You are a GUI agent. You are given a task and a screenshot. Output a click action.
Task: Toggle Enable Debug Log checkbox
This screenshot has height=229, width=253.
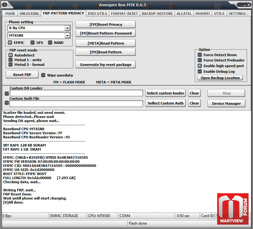pyautogui.click(x=200, y=72)
